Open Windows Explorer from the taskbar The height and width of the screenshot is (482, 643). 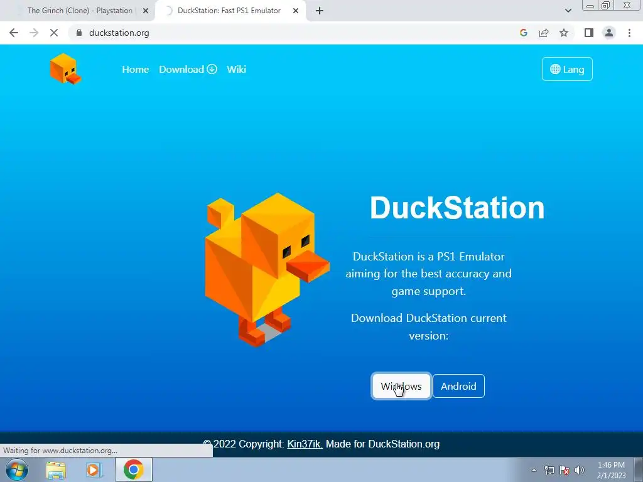point(56,470)
